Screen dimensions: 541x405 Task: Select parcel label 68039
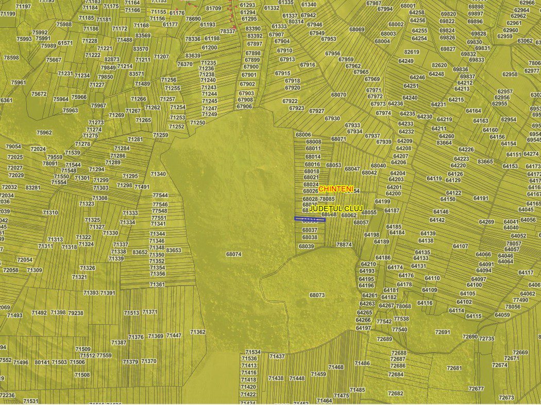coord(307,246)
